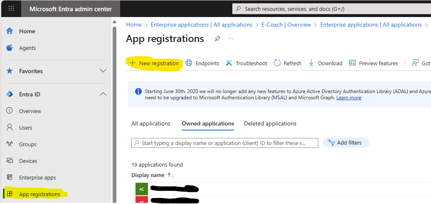Viewport: 431px width, 204px height.
Task: Click the Troubleshoot toolbar button
Action: tap(246, 63)
